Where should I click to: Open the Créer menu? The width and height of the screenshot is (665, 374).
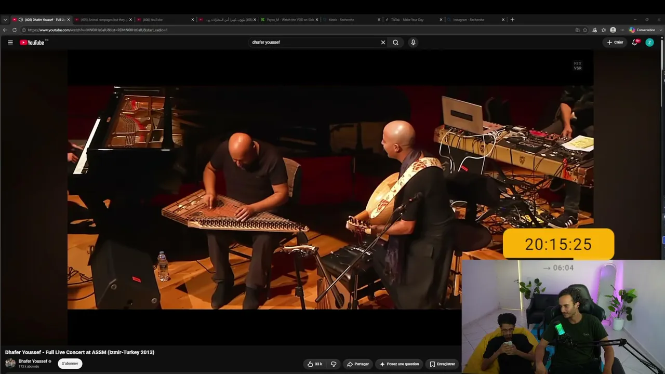615,43
